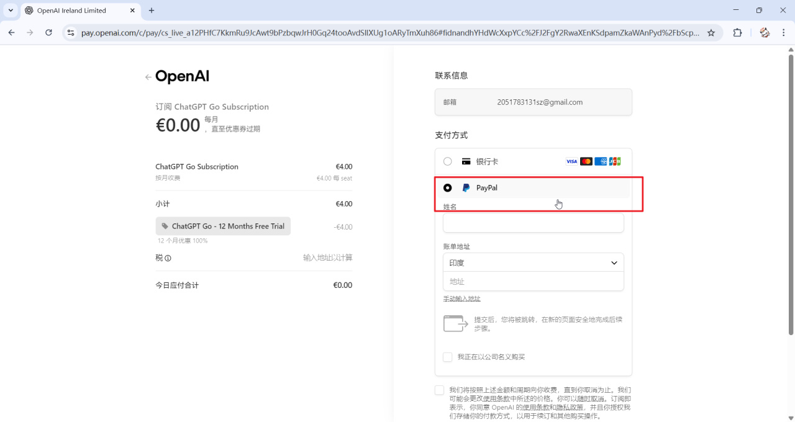
Task: Click the 小计 subtotal label
Action: tap(163, 204)
